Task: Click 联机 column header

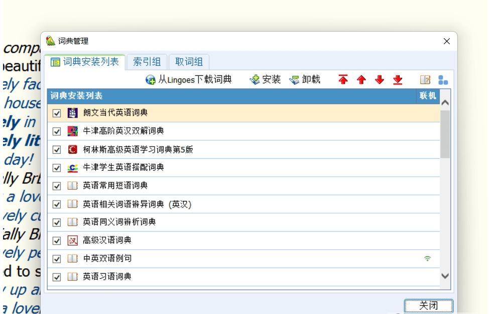Action: (428, 96)
